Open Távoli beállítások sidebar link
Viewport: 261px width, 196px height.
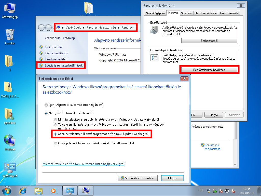tap(56, 53)
